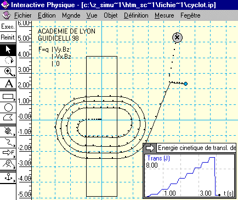Click the tall rectangle field region
Image resolution: width=238 pixels, height=200 pixels.
pyautogui.click(x=101, y=126)
